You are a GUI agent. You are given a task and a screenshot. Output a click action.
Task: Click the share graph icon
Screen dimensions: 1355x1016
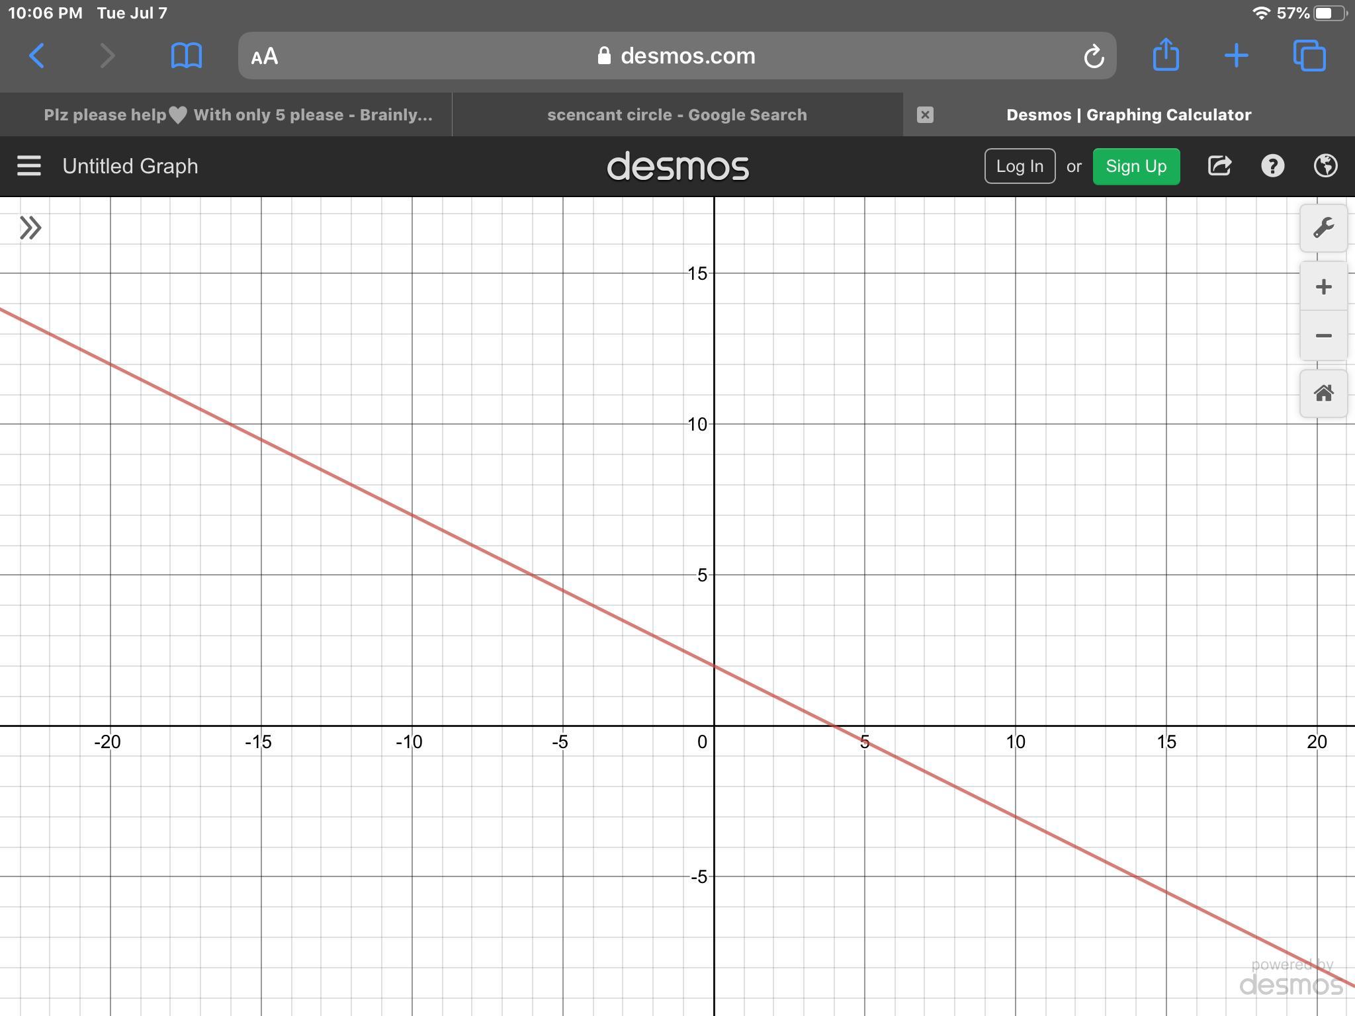point(1219,166)
